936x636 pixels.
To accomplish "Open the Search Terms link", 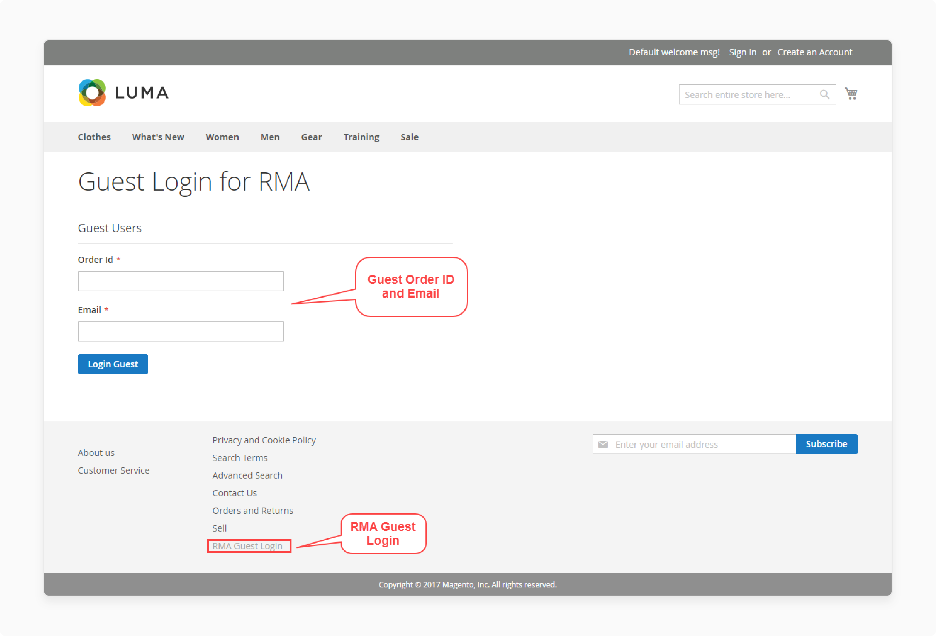I will point(240,458).
